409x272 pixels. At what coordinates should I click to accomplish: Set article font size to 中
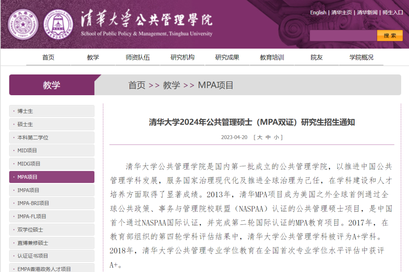pos(268,138)
